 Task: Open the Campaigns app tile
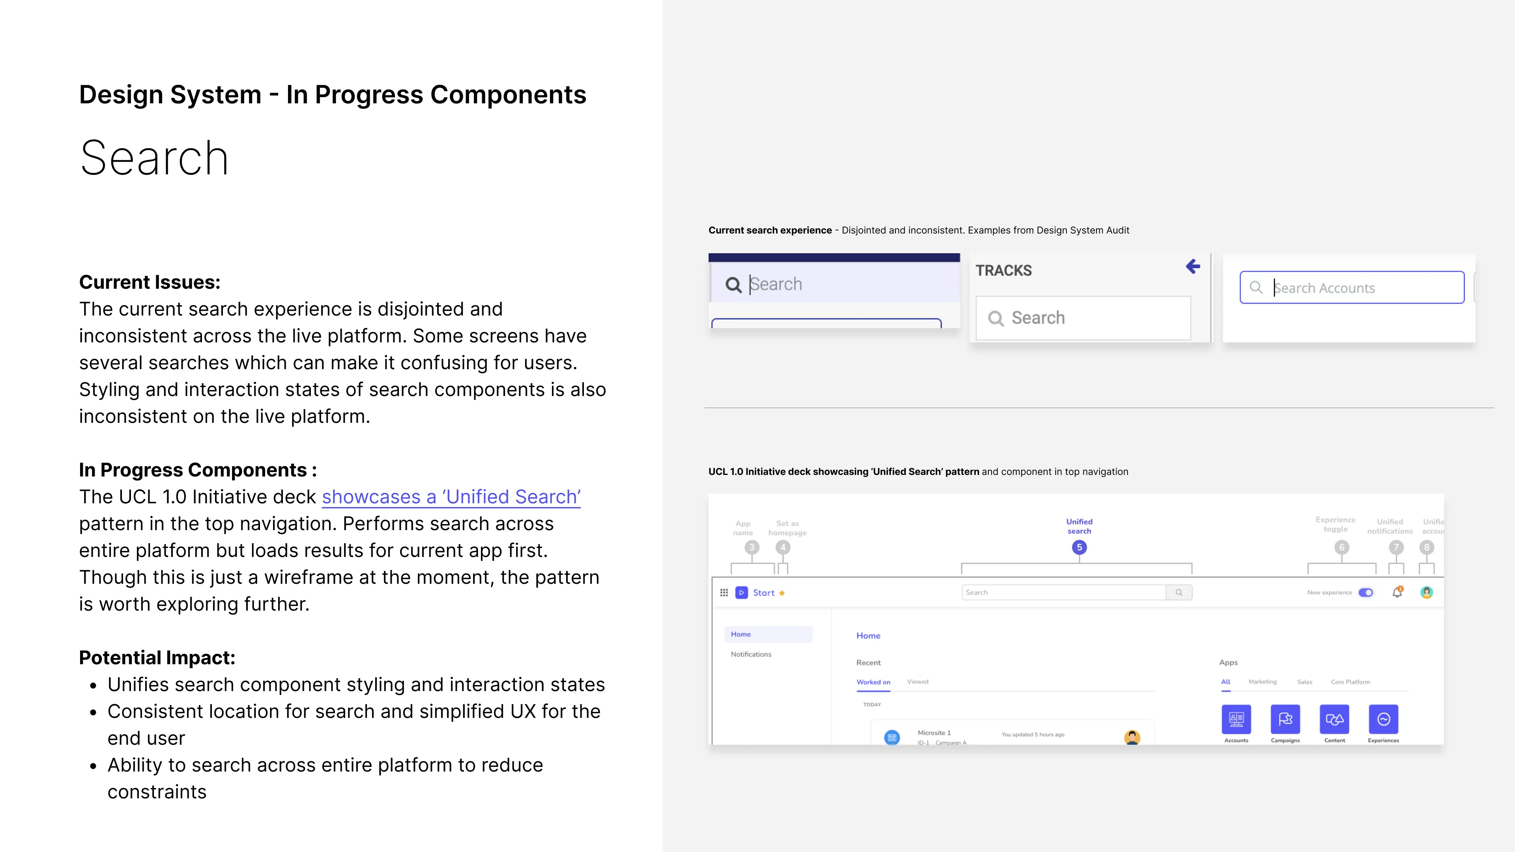click(1285, 719)
